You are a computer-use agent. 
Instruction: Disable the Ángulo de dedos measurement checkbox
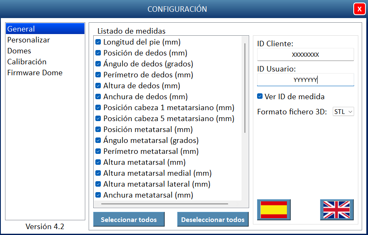pos(98,64)
